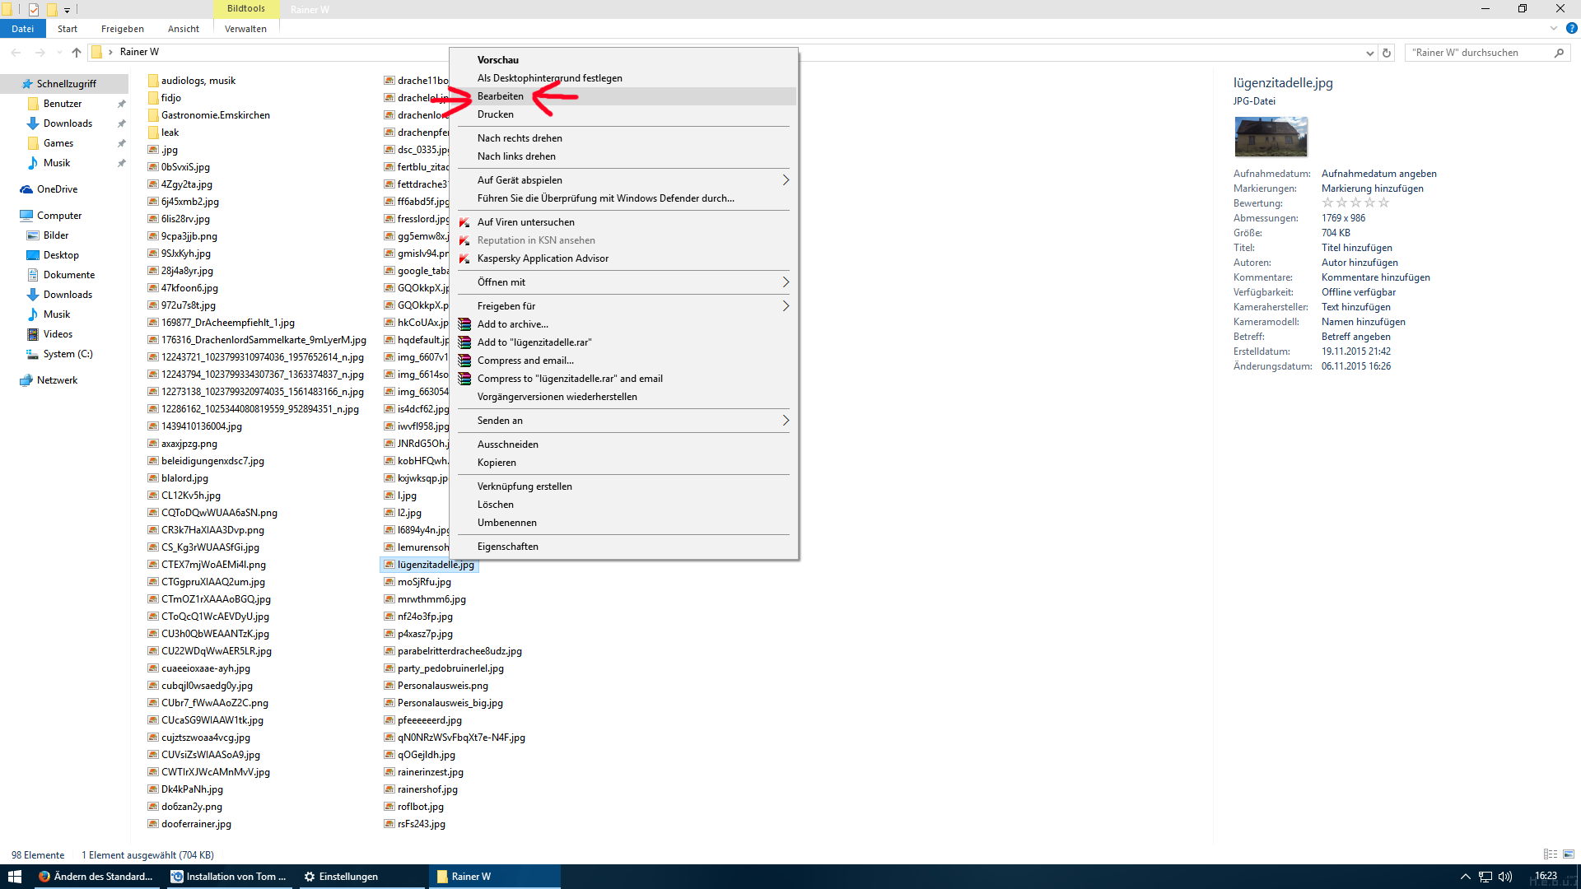Open the 'Ansicht' ribbon tab
Viewport: 1581px width, 889px height.
(x=183, y=29)
